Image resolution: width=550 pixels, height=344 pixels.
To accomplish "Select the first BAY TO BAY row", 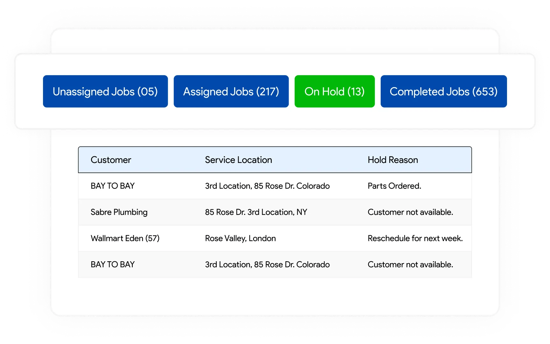I will click(x=113, y=186).
